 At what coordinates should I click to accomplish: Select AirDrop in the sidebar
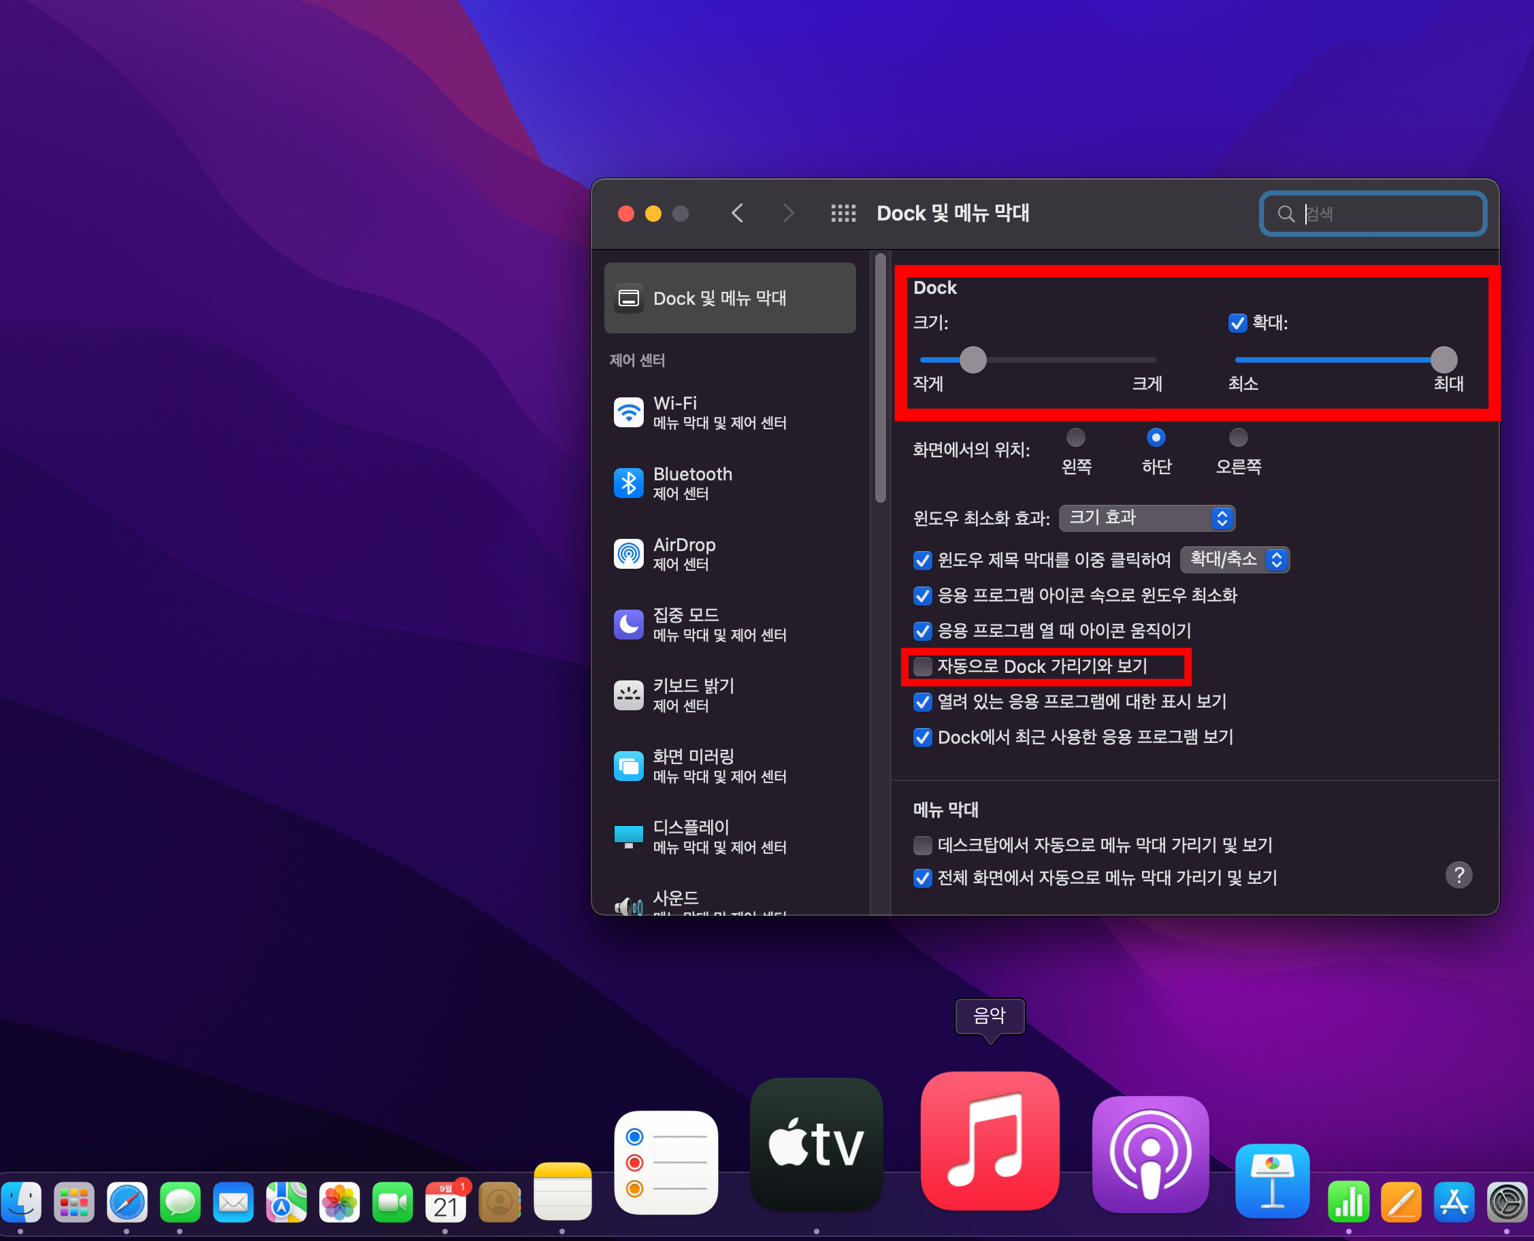pos(730,554)
